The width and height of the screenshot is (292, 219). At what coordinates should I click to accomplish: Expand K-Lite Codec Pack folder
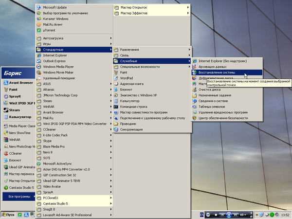pyautogui.click(x=74, y=135)
